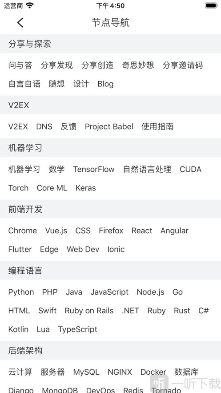Open the NGINX node
The image size is (221, 393).
click(120, 372)
